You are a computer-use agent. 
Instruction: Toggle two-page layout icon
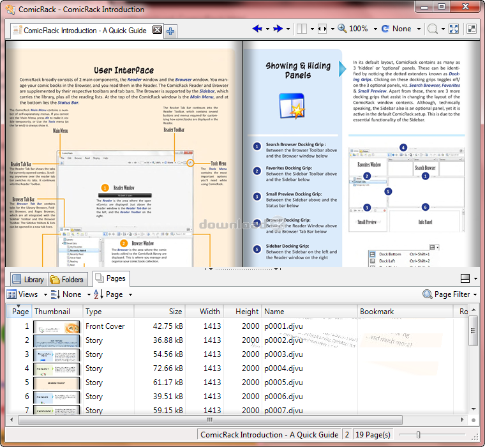click(x=302, y=29)
